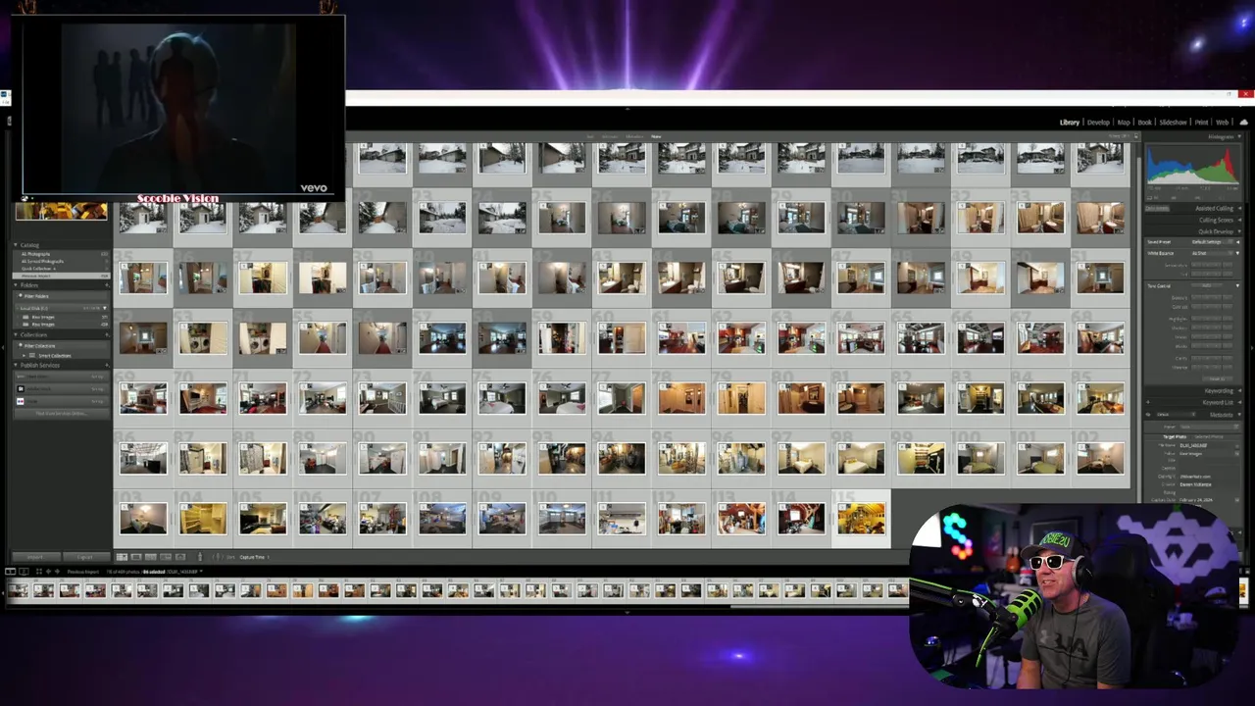Click the Filter Collections search field
Screen dimensions: 1255x706
tap(61, 346)
